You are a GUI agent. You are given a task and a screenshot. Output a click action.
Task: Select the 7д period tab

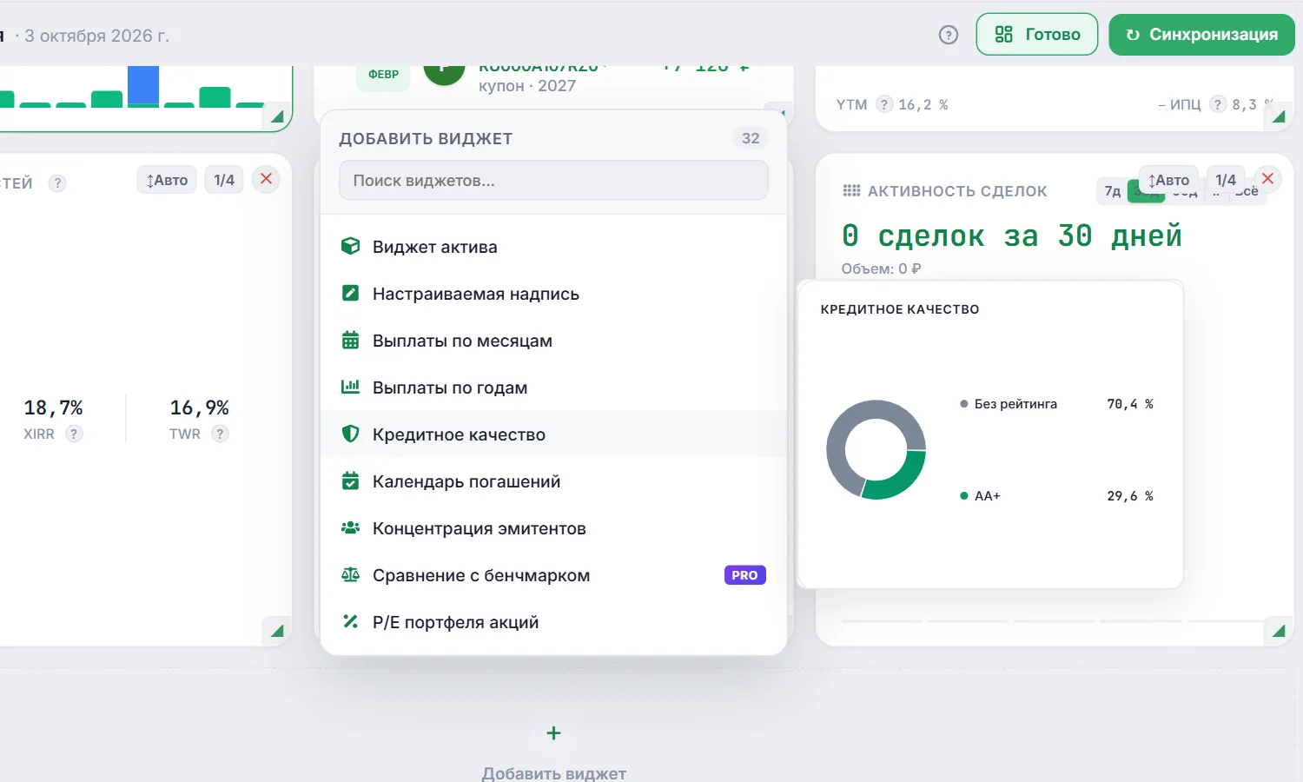pyautogui.click(x=1113, y=191)
